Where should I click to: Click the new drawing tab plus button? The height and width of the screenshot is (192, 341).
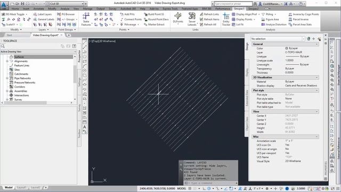coord(69,35)
